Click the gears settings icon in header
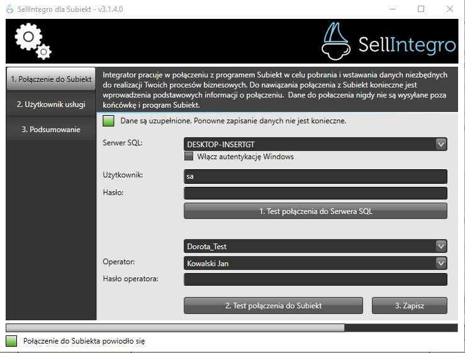The width and height of the screenshot is (465, 353). click(33, 41)
